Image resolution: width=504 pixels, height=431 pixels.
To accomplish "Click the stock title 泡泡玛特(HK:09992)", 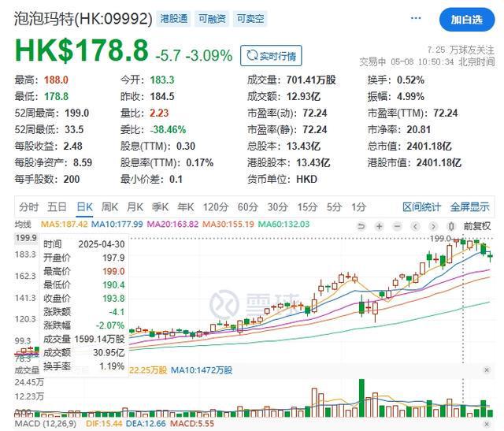I will click(x=83, y=19).
